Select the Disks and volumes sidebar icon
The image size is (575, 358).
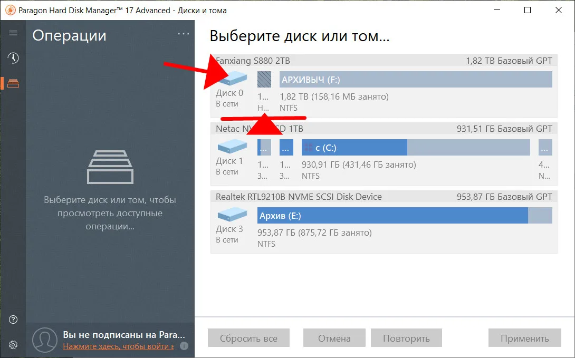click(13, 83)
